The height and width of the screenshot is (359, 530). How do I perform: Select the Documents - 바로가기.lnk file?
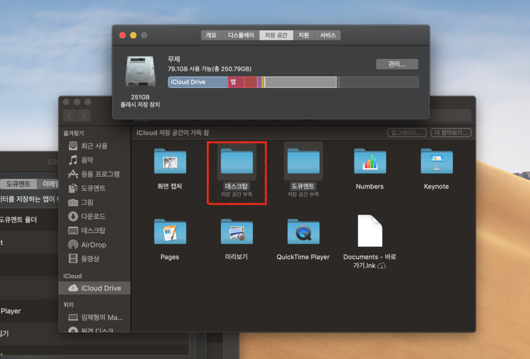[x=369, y=232]
